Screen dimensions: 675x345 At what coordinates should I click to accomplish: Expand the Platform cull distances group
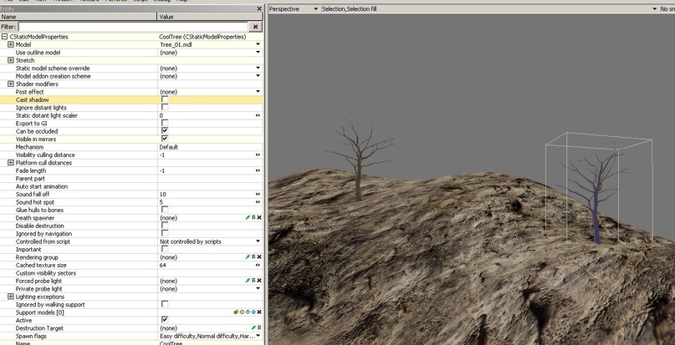11,163
